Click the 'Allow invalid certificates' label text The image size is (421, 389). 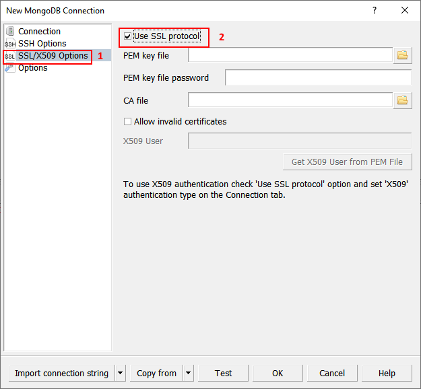click(x=180, y=122)
